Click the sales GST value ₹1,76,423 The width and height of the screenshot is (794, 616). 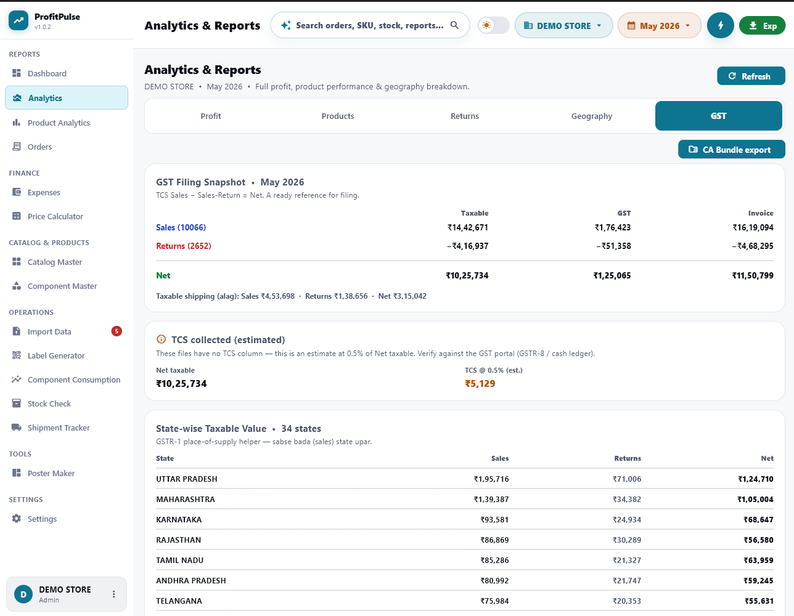(613, 227)
